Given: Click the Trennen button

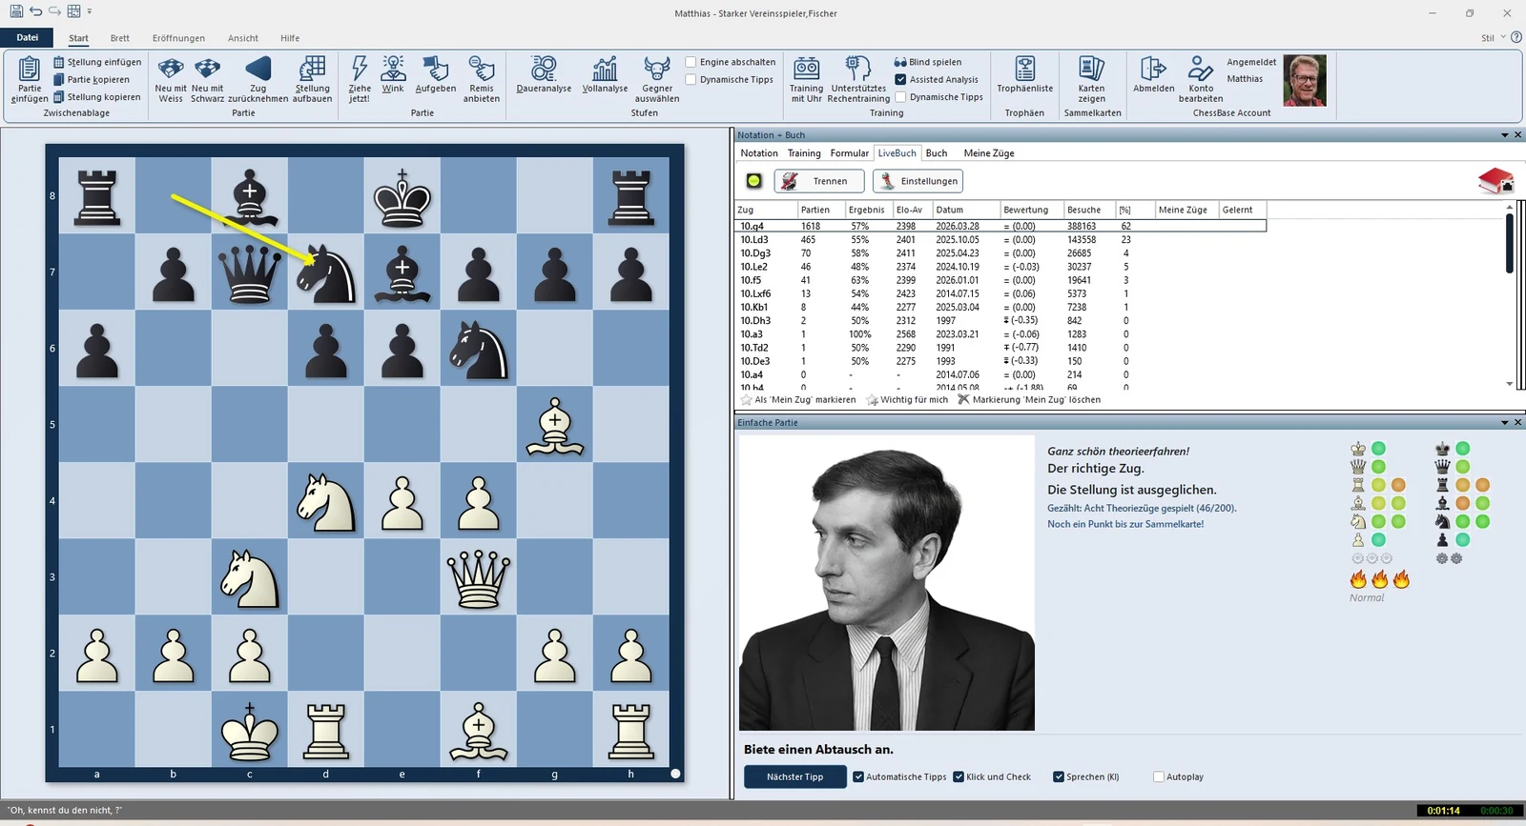Looking at the screenshot, I should pos(819,181).
